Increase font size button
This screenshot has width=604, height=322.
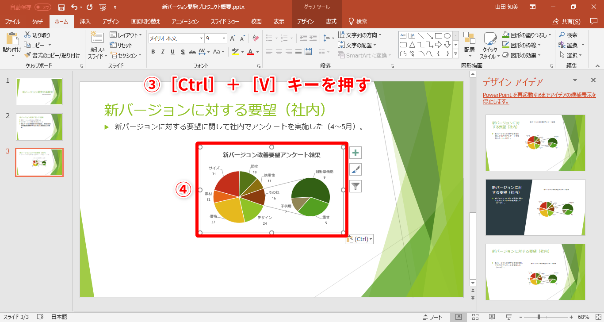click(233, 38)
